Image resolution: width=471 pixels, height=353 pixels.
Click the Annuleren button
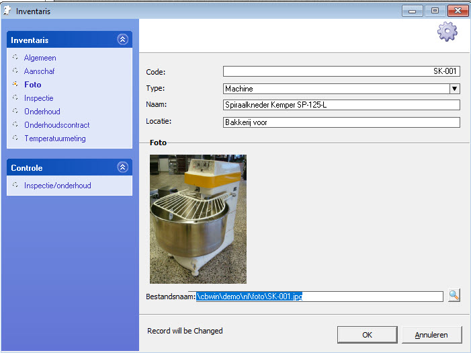[431, 335]
